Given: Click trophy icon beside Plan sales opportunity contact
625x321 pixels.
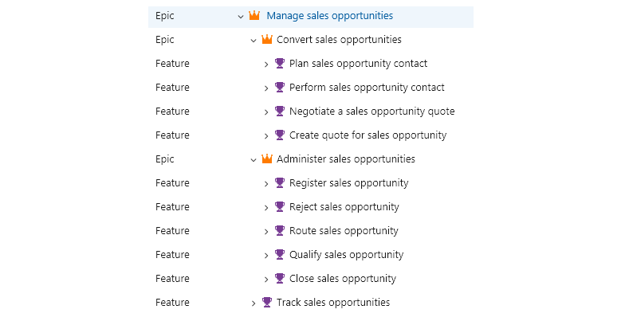Looking at the screenshot, I should [280, 64].
